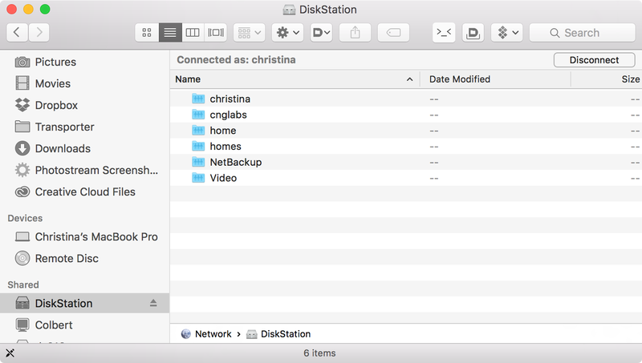642x363 pixels.
Task: Click the Video folder name
Action: (223, 178)
